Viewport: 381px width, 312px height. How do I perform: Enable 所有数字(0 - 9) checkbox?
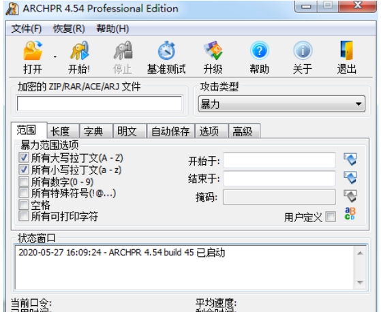(x=24, y=181)
